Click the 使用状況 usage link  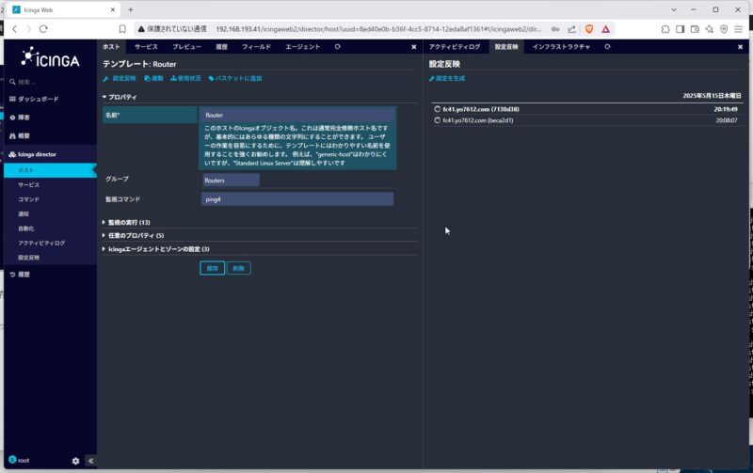[x=185, y=78]
